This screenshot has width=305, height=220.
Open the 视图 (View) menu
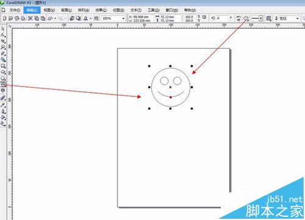(49, 10)
